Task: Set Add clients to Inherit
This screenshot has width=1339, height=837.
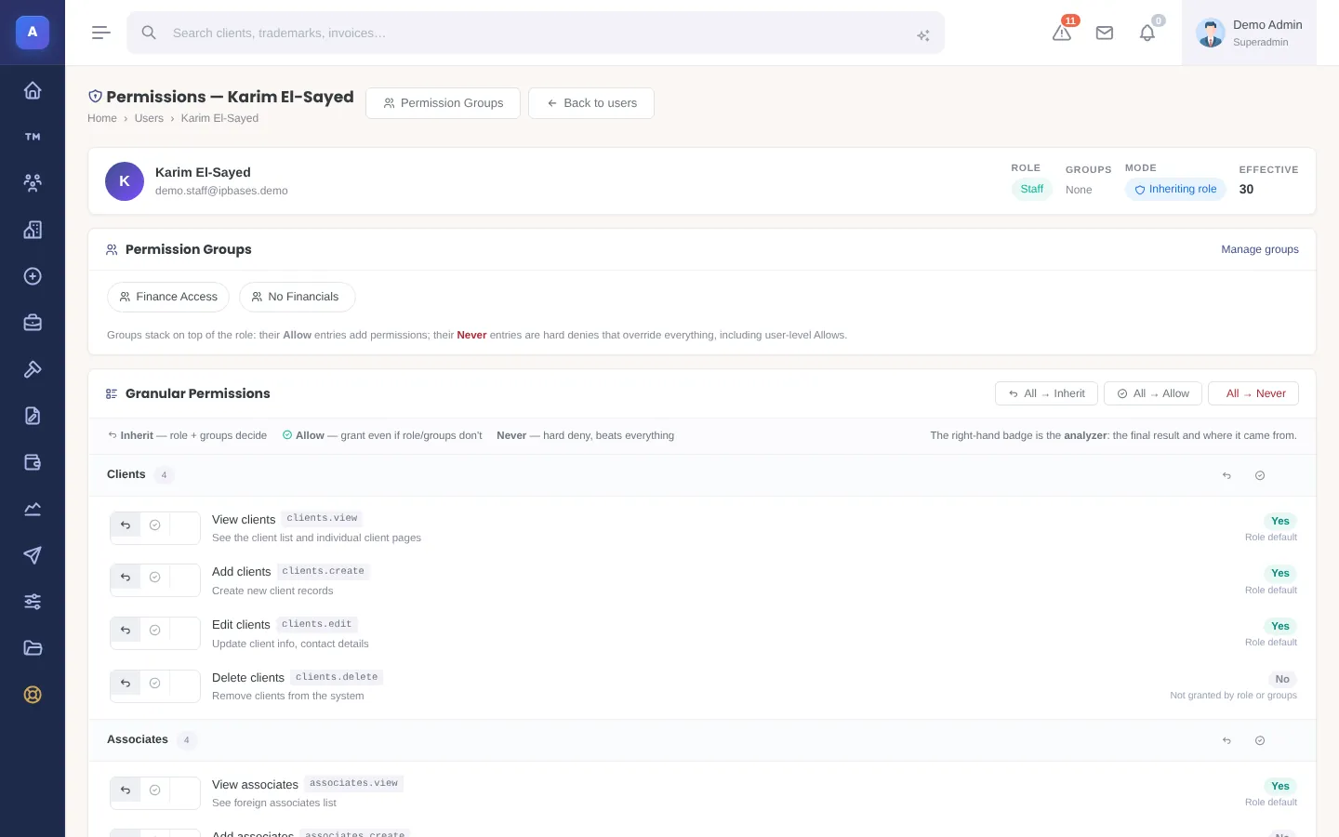Action: pyautogui.click(x=126, y=578)
